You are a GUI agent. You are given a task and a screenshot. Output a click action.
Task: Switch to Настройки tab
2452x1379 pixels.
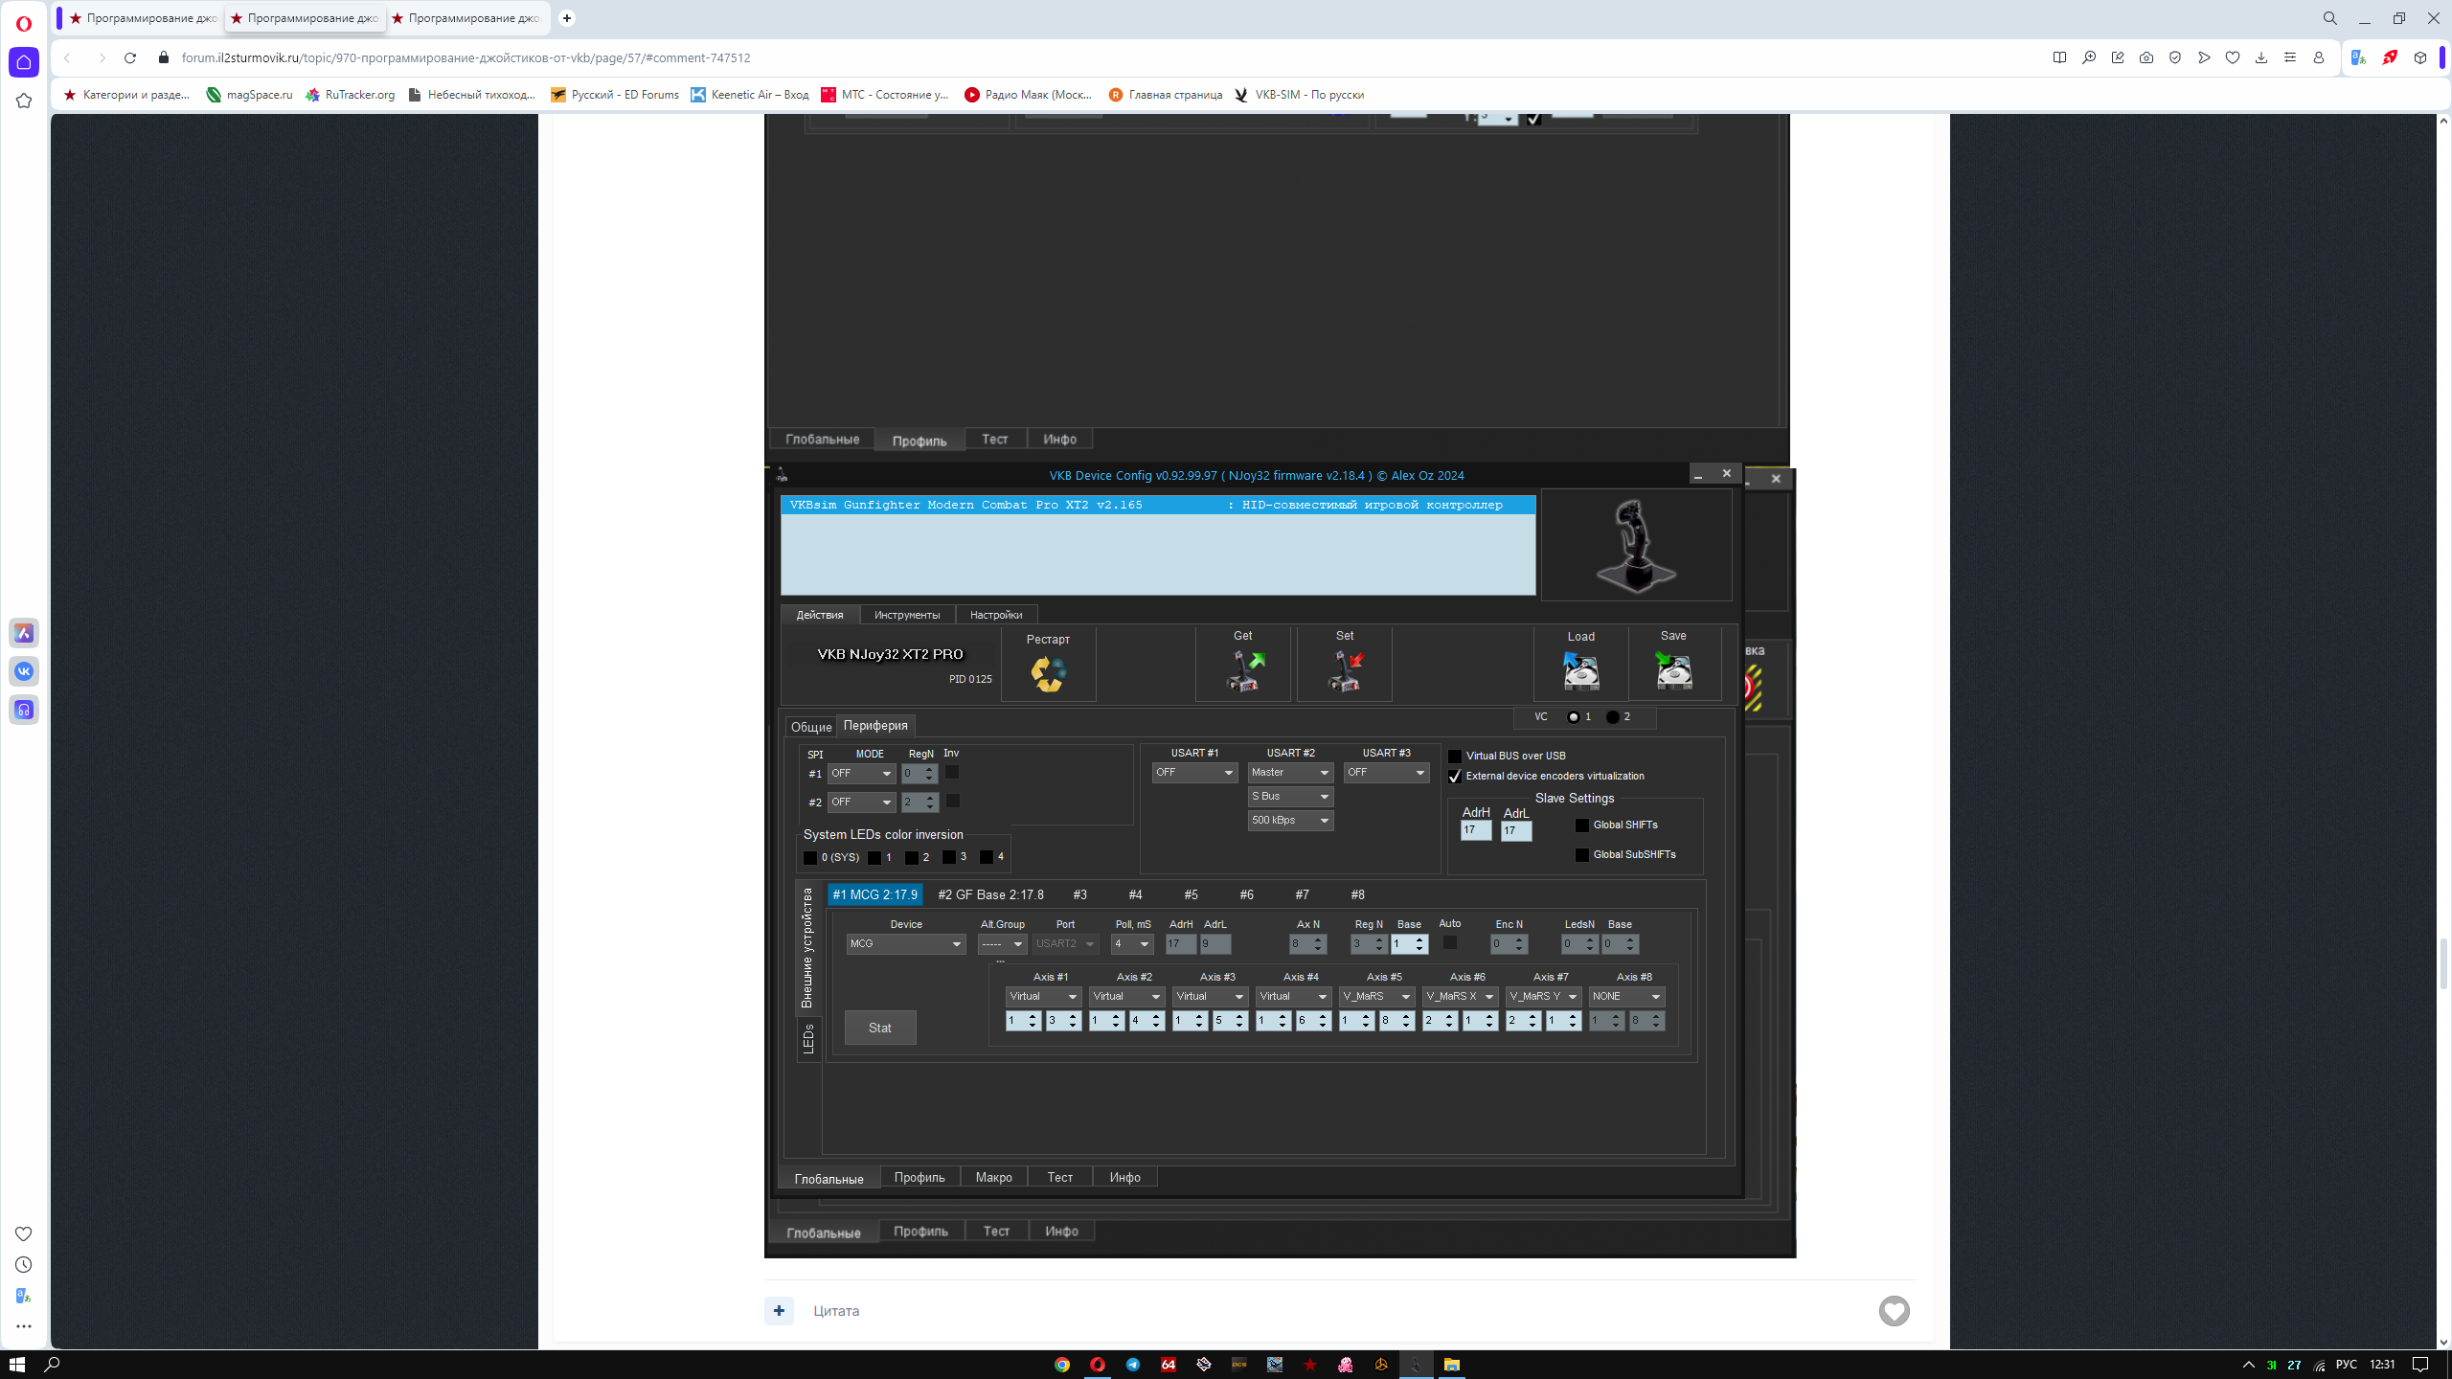click(996, 615)
